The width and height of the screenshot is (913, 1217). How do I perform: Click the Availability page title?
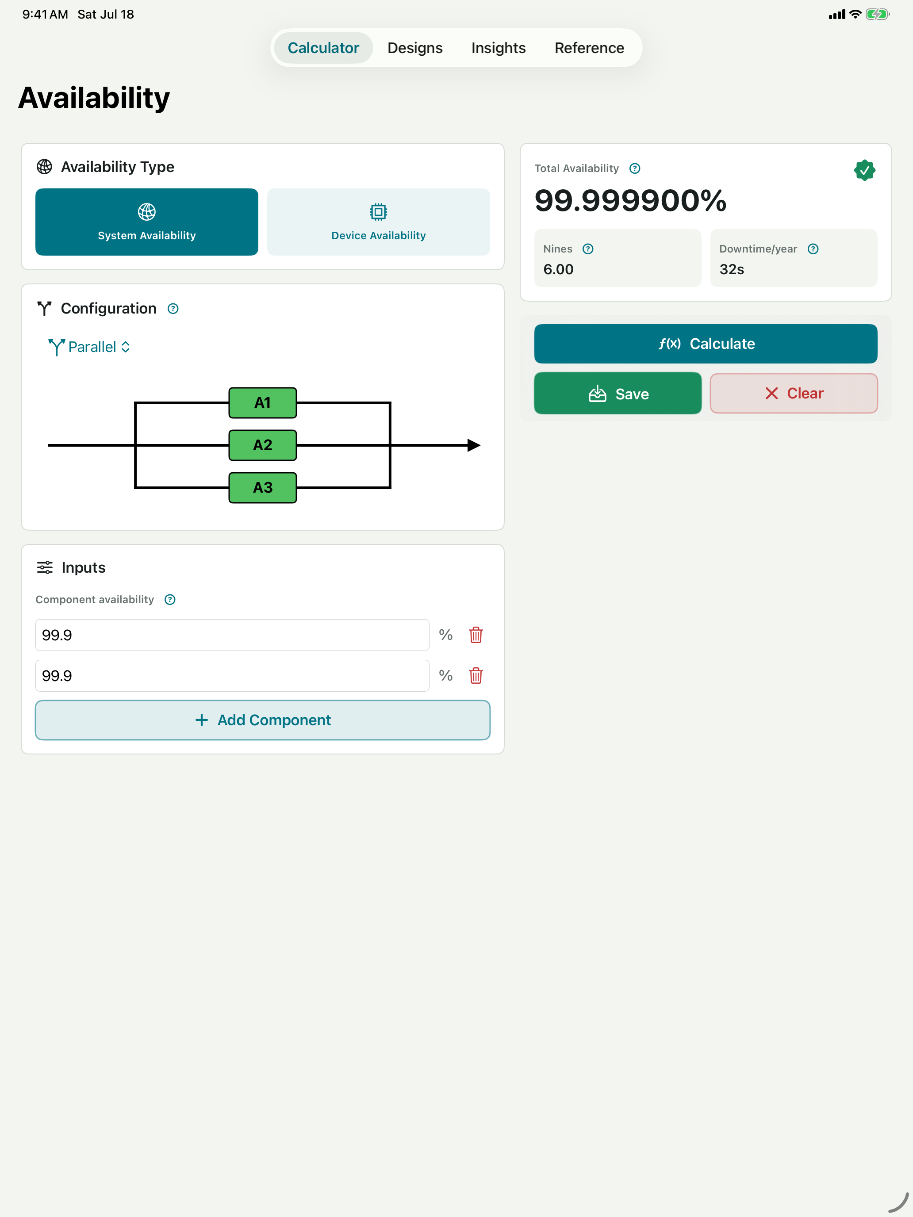click(94, 98)
